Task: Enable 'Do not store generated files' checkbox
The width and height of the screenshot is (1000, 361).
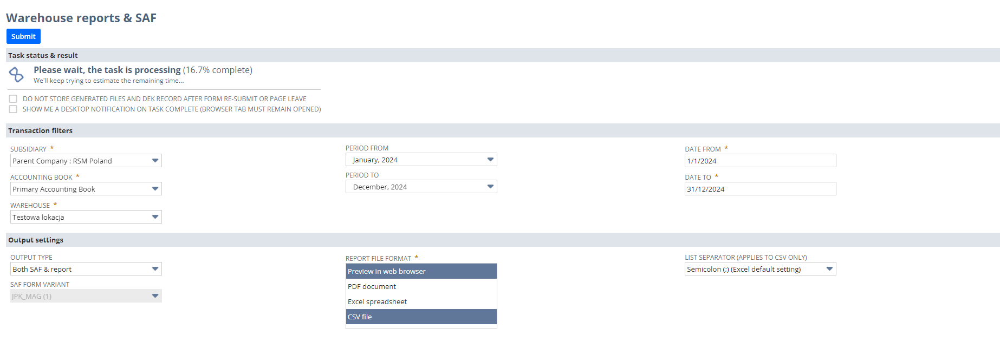Action: [13, 99]
